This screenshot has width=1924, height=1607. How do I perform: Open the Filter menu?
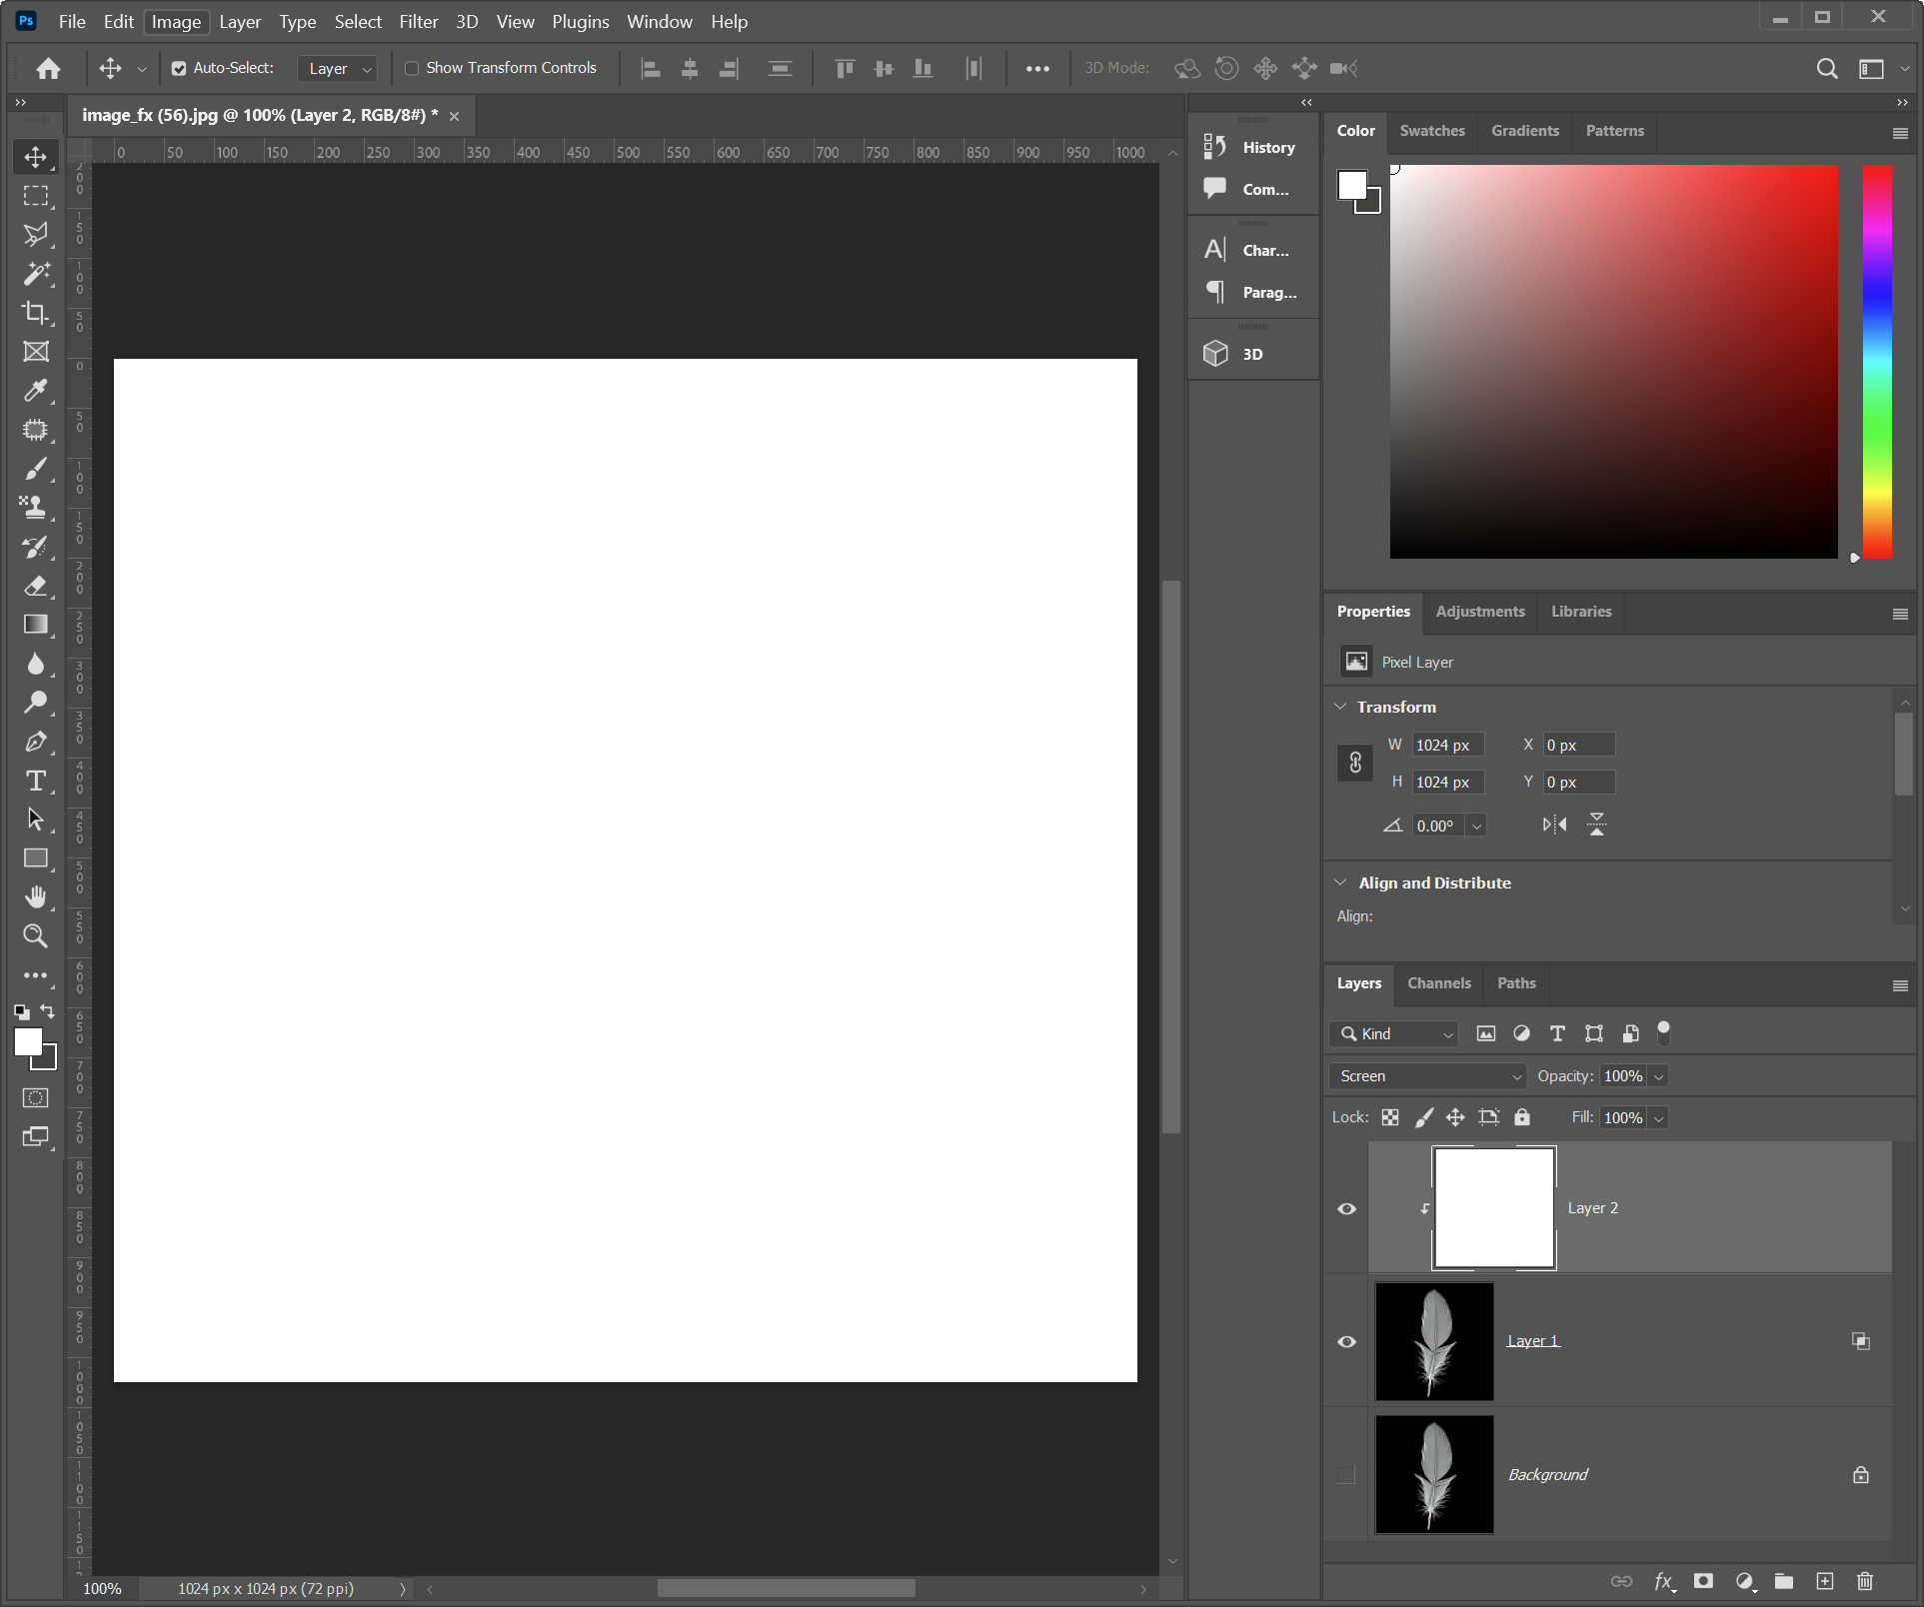(x=418, y=21)
